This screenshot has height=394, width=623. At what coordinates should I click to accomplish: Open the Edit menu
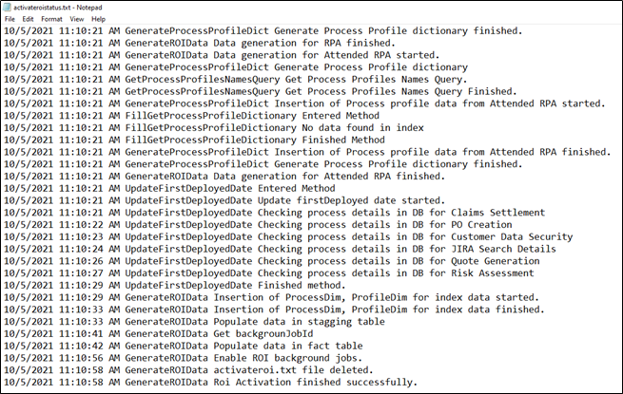(28, 19)
